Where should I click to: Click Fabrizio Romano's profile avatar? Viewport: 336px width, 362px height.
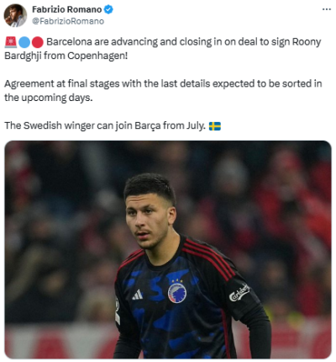(15, 15)
